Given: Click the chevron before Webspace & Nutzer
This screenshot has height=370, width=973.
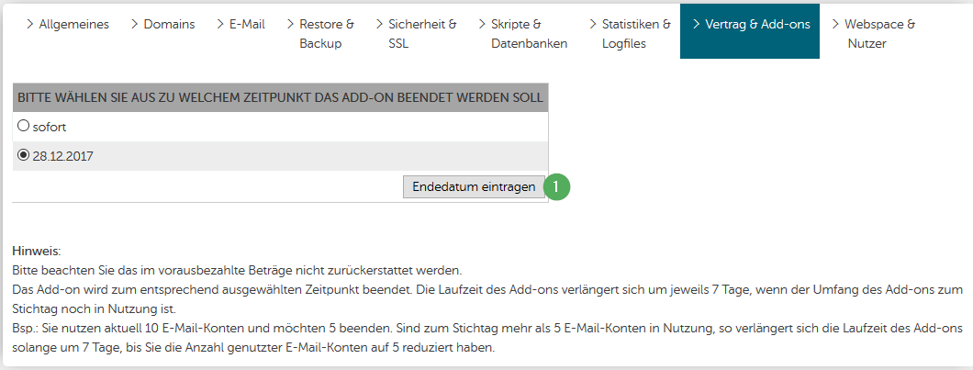Looking at the screenshot, I should click(834, 25).
